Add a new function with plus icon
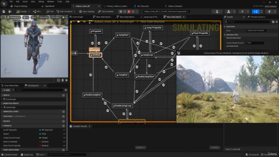 [64, 116]
